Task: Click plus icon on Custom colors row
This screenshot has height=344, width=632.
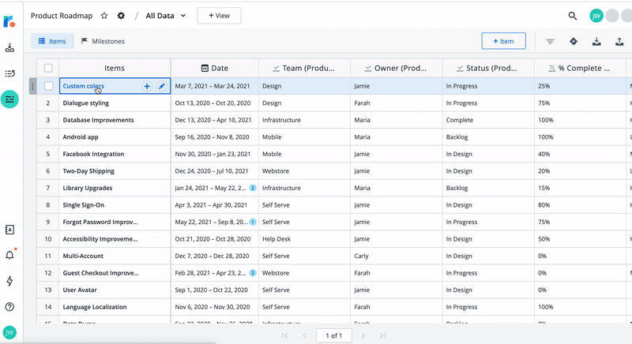Action: coord(147,86)
